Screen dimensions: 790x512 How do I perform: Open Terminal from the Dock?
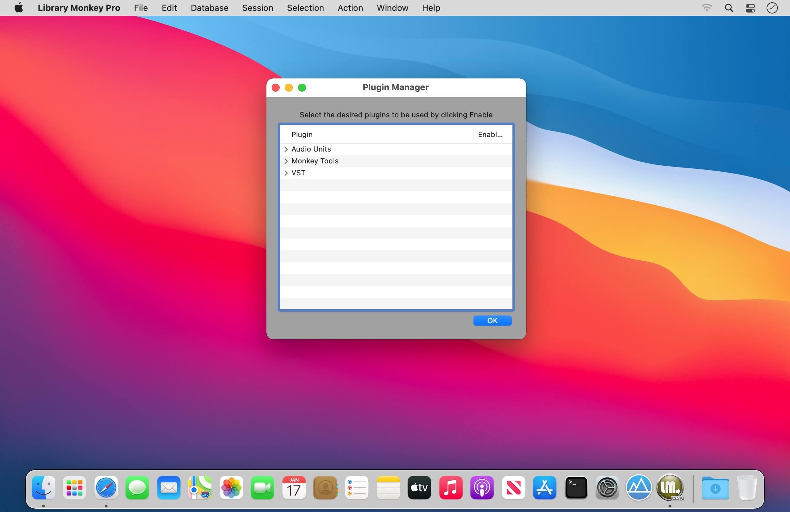[576, 488]
